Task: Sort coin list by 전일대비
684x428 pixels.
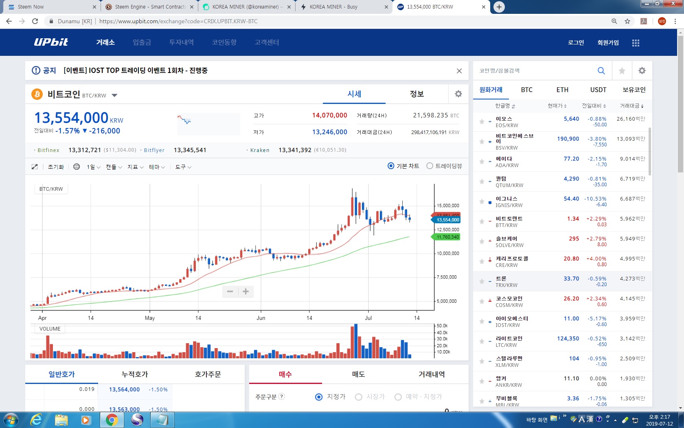Action: point(594,106)
